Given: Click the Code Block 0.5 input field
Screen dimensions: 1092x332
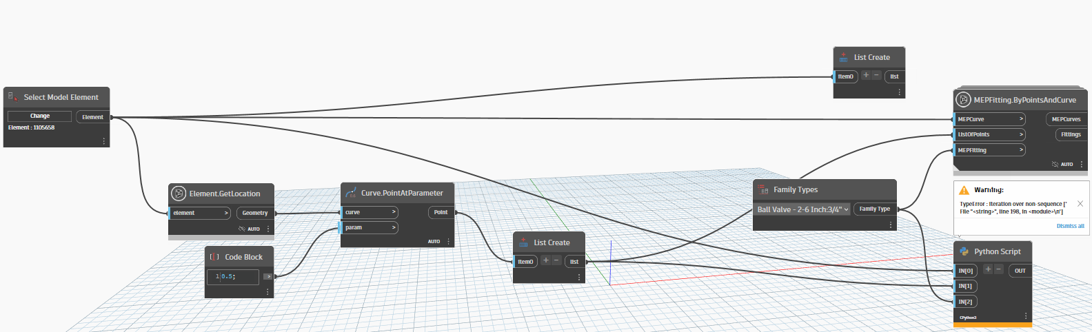Looking at the screenshot, I should 233,276.
